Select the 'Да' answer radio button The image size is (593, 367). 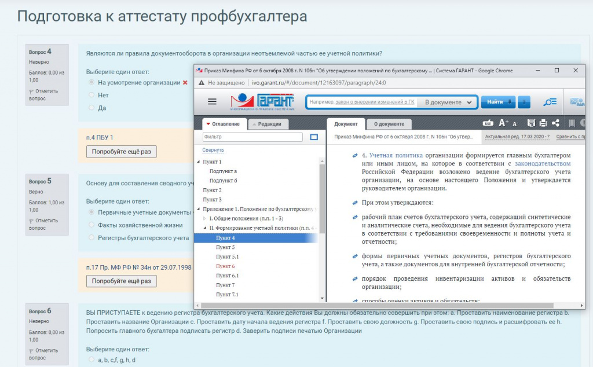click(91, 108)
